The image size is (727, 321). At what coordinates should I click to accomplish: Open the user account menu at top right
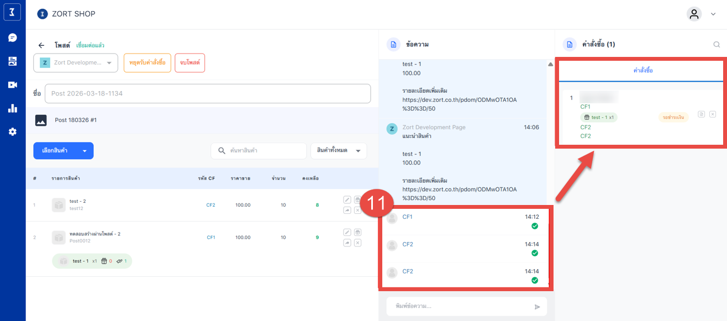[x=700, y=14]
